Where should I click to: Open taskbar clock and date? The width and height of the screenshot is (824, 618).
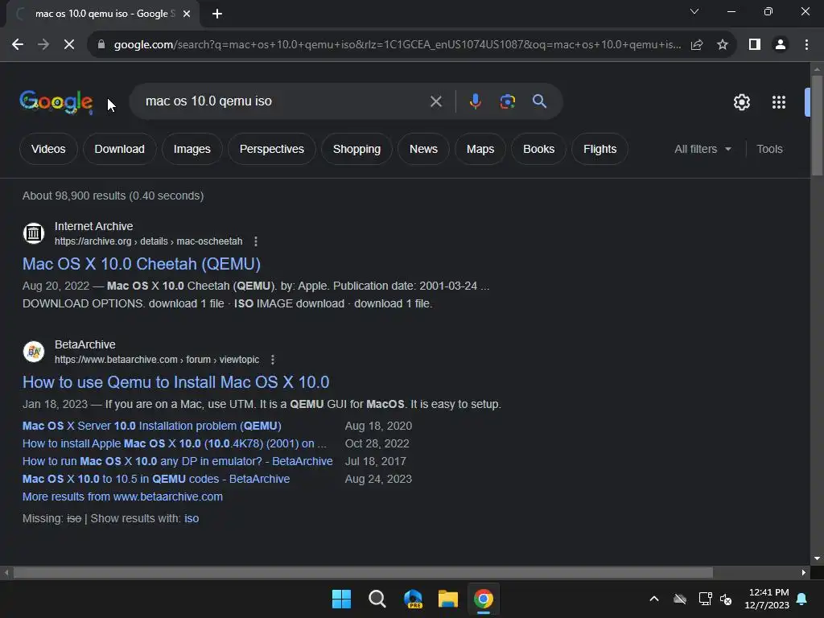pyautogui.click(x=767, y=599)
